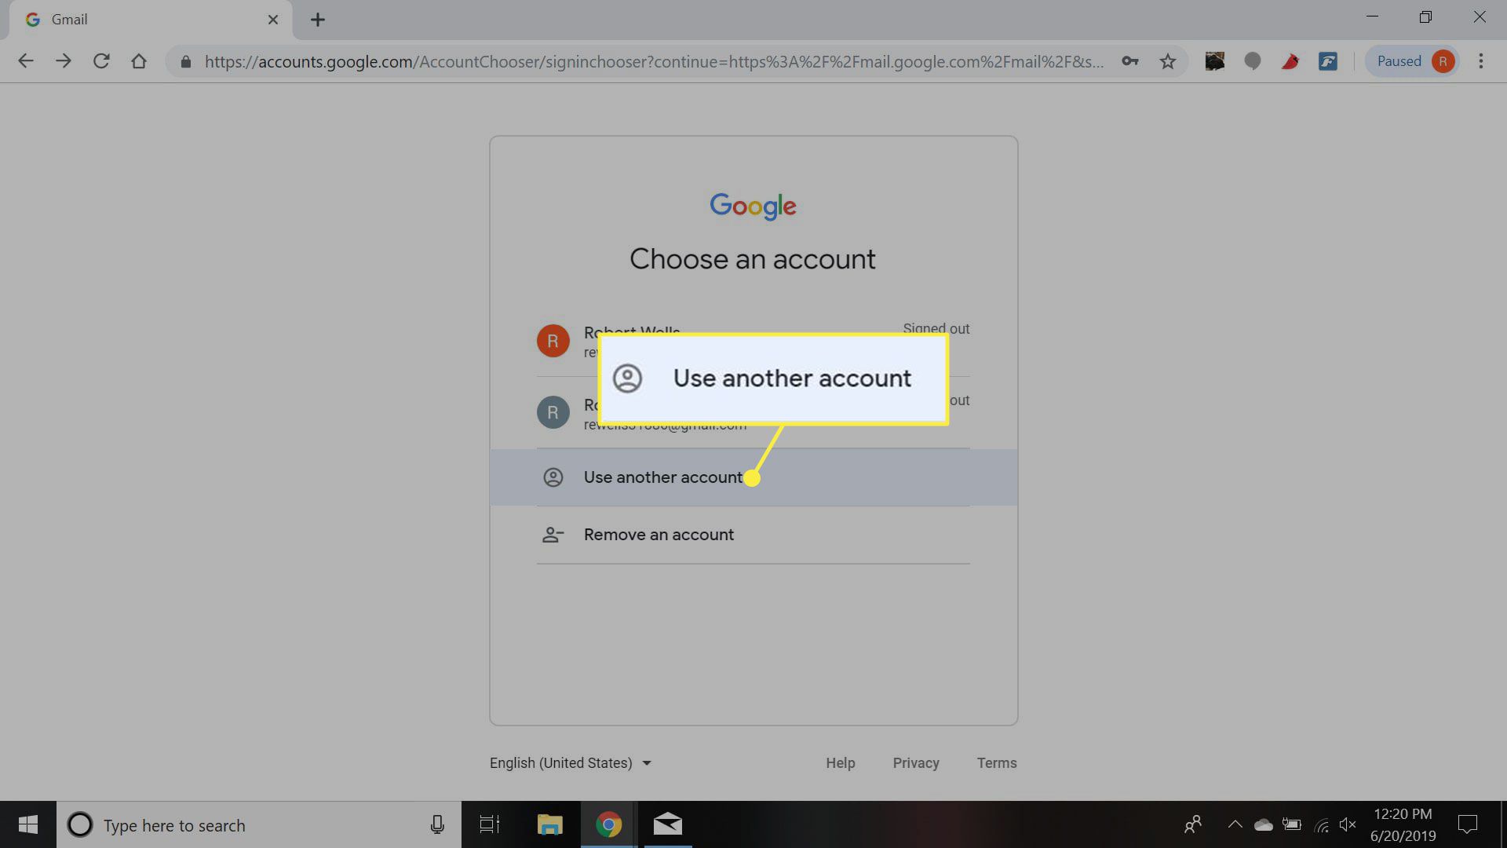Click the battery tray icon
Viewport: 1507px width, 848px height.
pyautogui.click(x=1292, y=824)
